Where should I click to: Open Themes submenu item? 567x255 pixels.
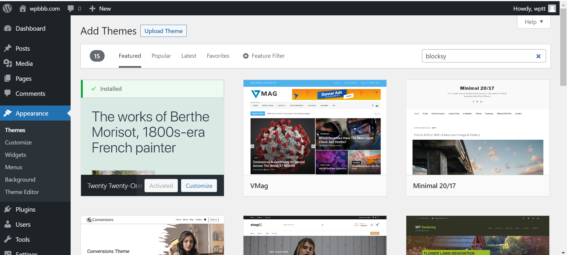pyautogui.click(x=15, y=130)
